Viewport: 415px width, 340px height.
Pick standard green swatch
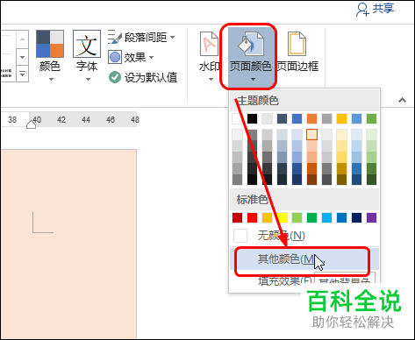click(311, 217)
